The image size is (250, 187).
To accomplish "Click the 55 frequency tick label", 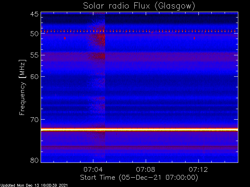I will pos(34,55).
